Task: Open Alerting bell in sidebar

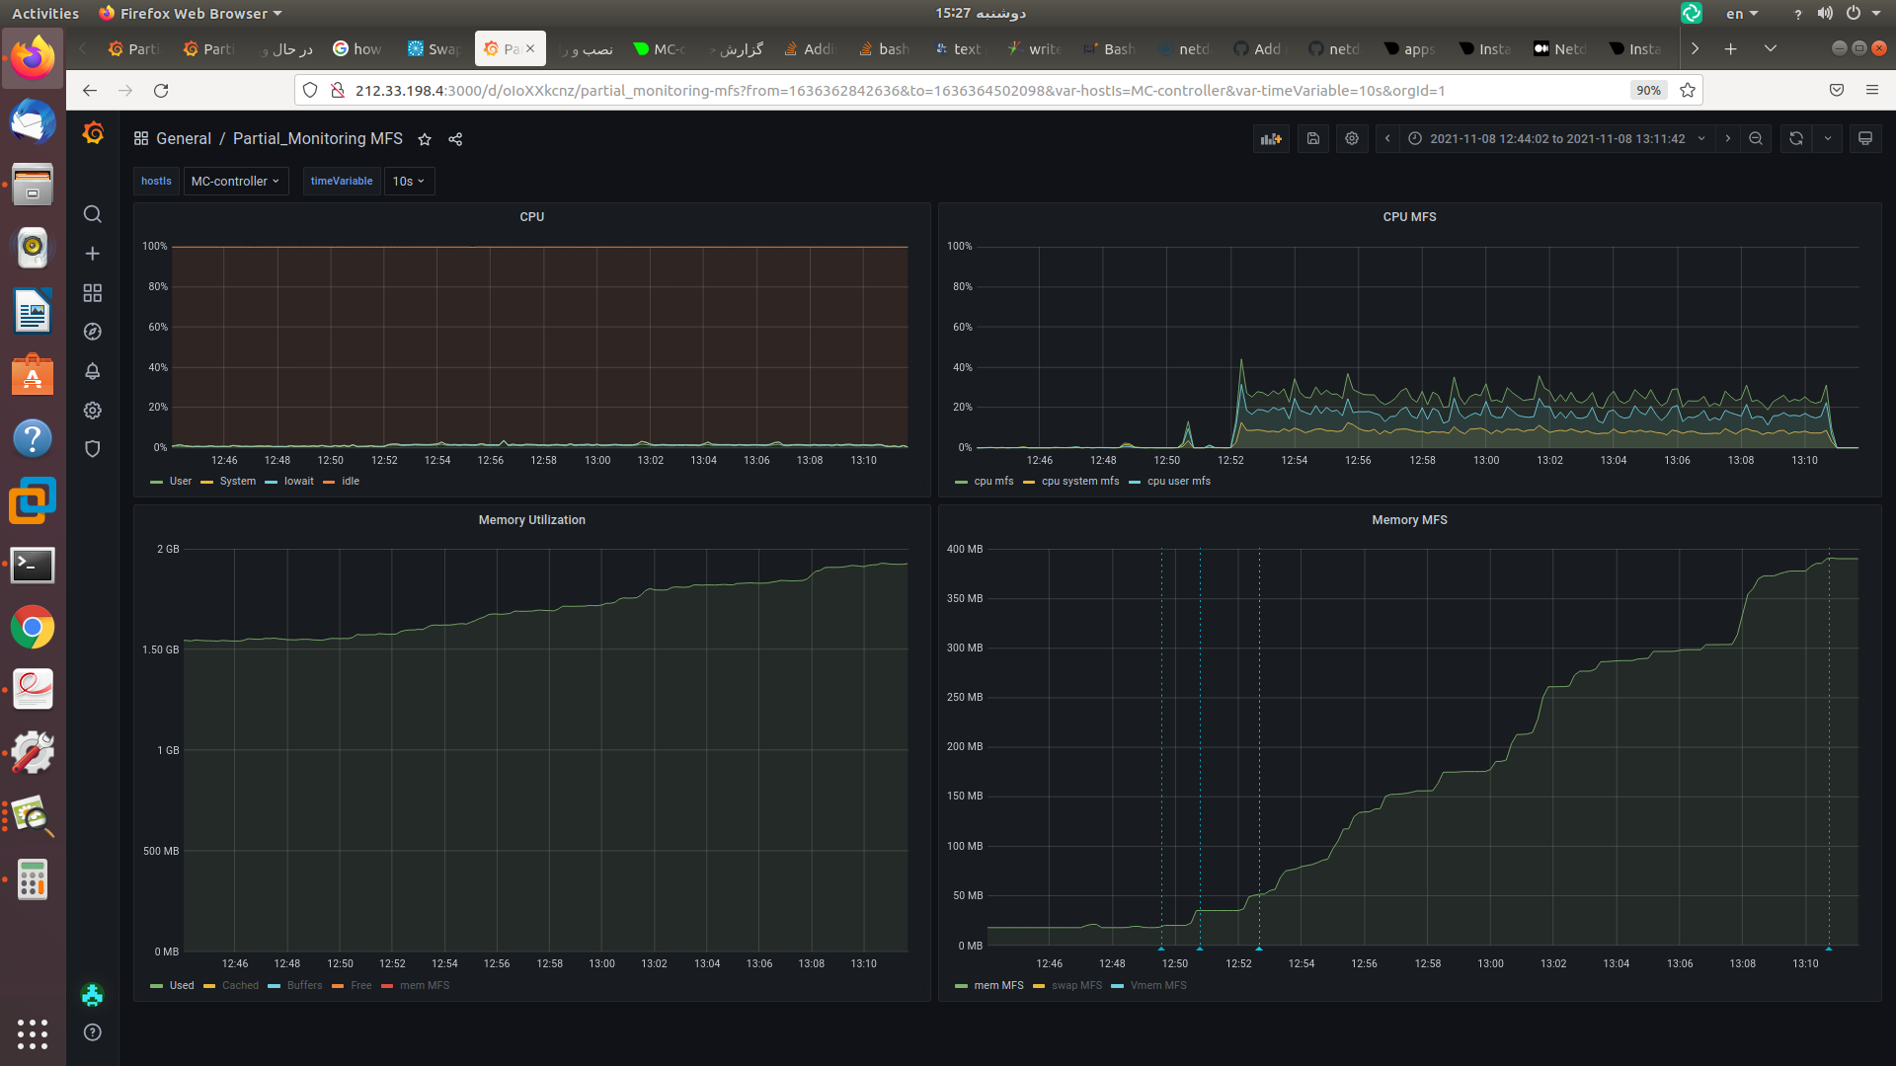Action: coord(93,371)
